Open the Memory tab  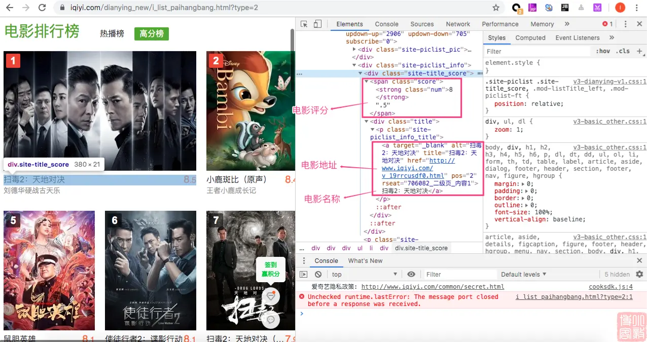point(542,24)
